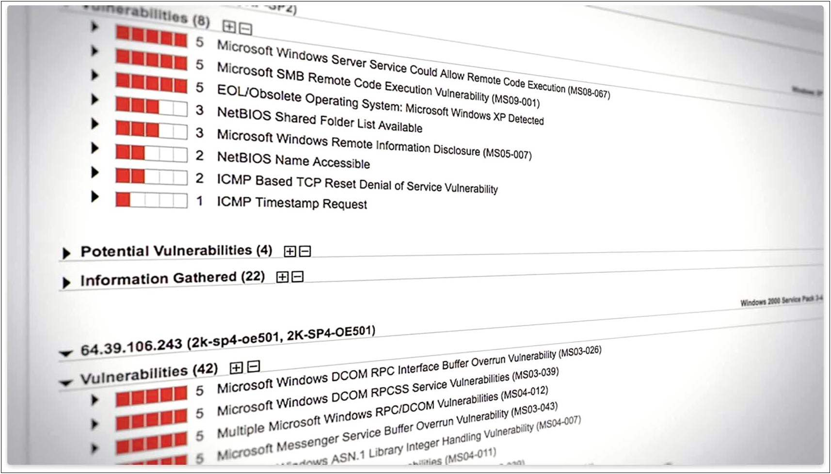Expand the Potential Vulnerabilities (4) section
The image size is (831, 474).
coord(66,253)
